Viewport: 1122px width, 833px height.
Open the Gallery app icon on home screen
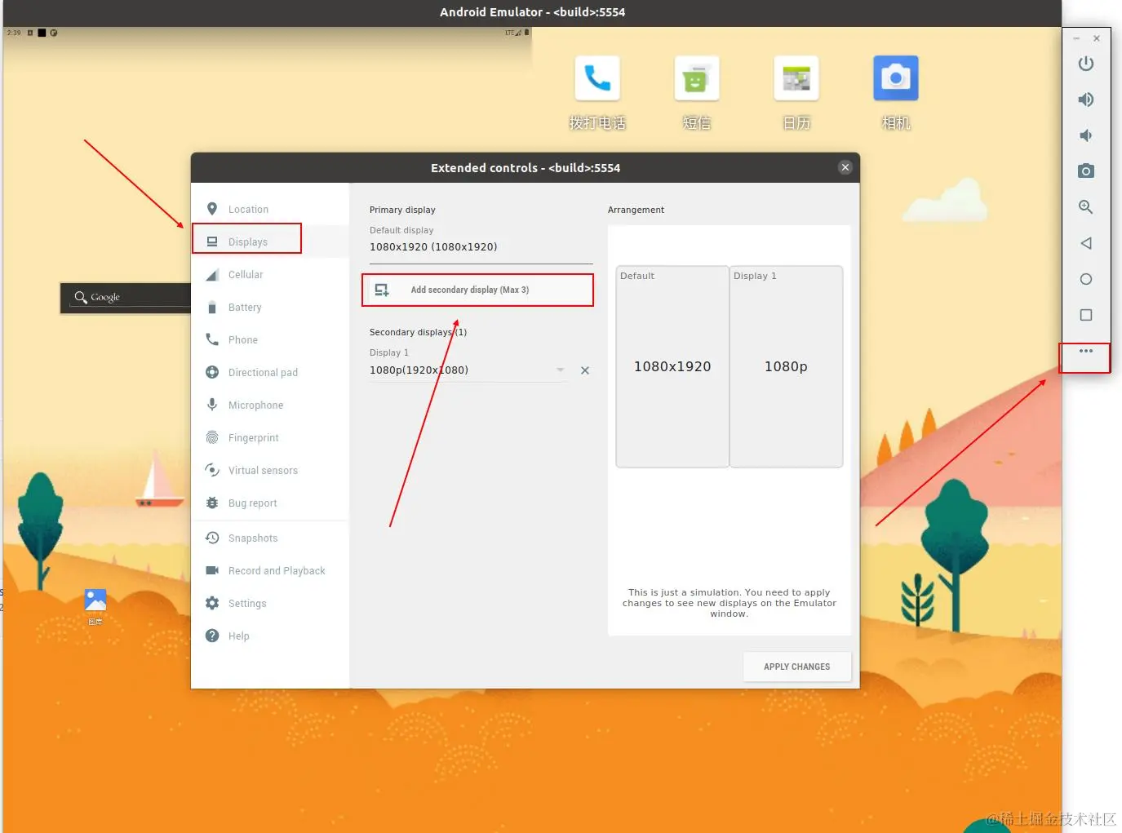click(95, 601)
